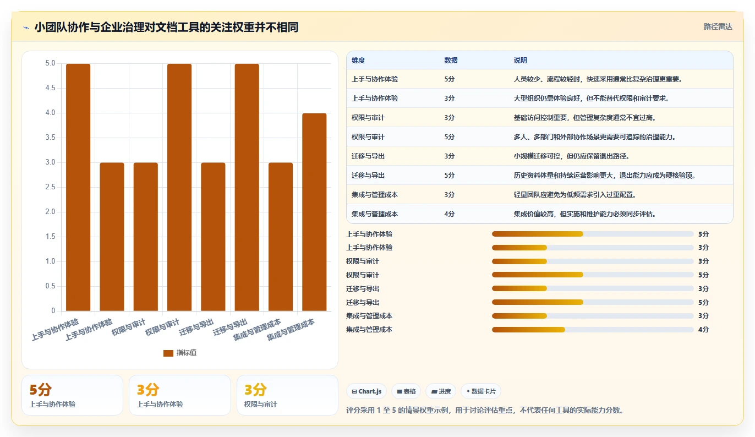Image resolution: width=755 pixels, height=437 pixels.
Task: Click the 4分 cell in the table
Action: [x=449, y=214]
